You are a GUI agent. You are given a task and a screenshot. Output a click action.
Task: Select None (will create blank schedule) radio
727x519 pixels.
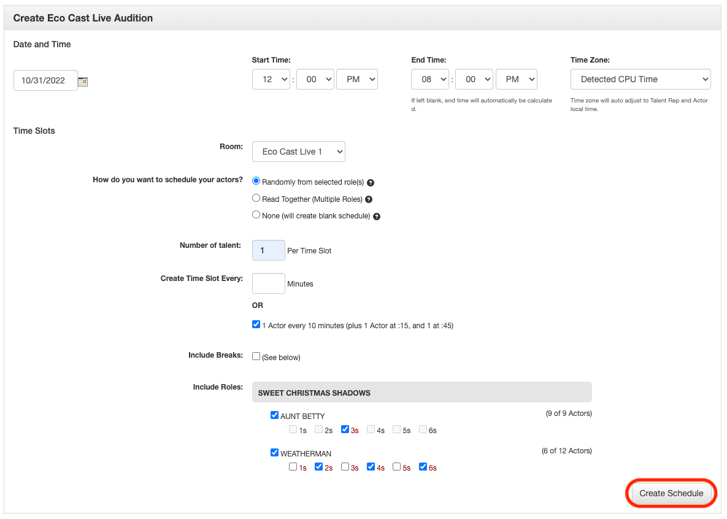[256, 215]
